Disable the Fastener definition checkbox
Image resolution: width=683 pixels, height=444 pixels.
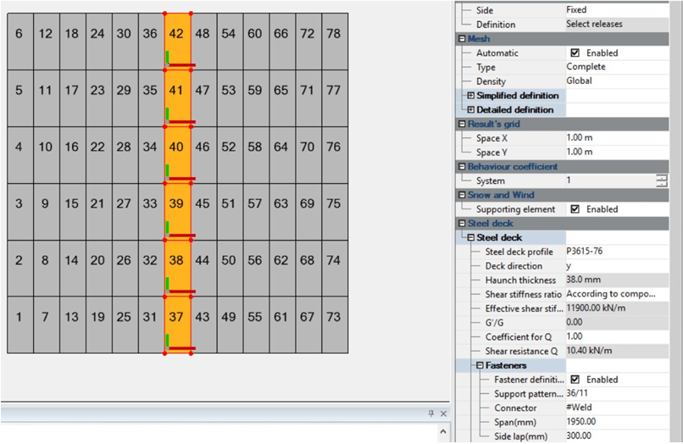pos(575,380)
